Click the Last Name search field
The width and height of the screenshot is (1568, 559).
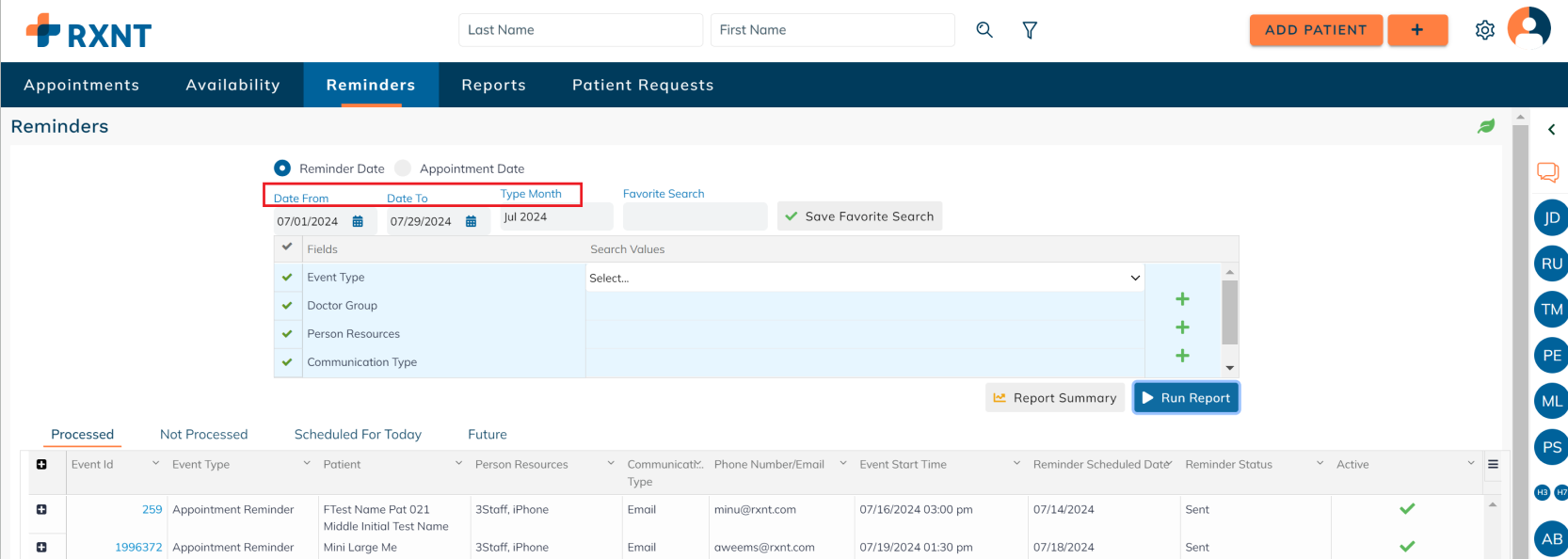580,30
